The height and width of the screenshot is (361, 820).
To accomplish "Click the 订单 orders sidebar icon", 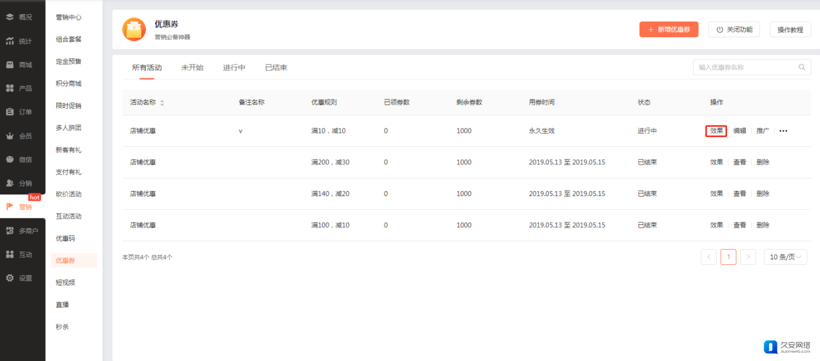I will click(x=10, y=112).
